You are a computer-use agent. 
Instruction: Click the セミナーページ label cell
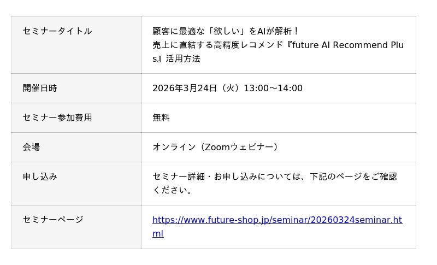(x=53, y=220)
